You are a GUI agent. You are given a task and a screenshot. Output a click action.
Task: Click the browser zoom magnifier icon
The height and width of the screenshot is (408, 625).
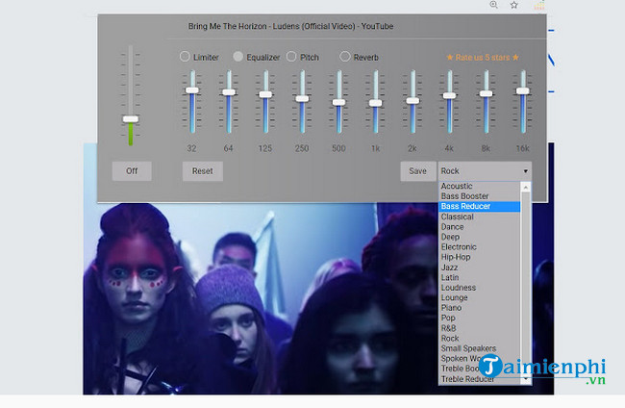click(493, 5)
